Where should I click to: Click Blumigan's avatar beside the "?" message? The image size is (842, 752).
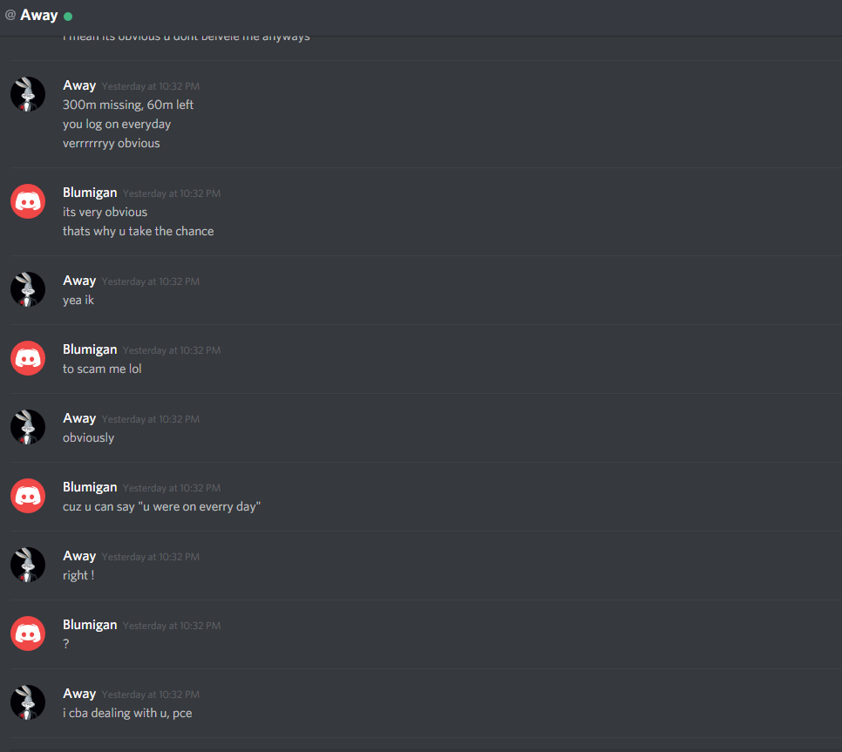pos(28,633)
